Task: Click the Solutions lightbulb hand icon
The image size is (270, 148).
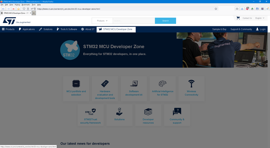Action: tap(119, 112)
